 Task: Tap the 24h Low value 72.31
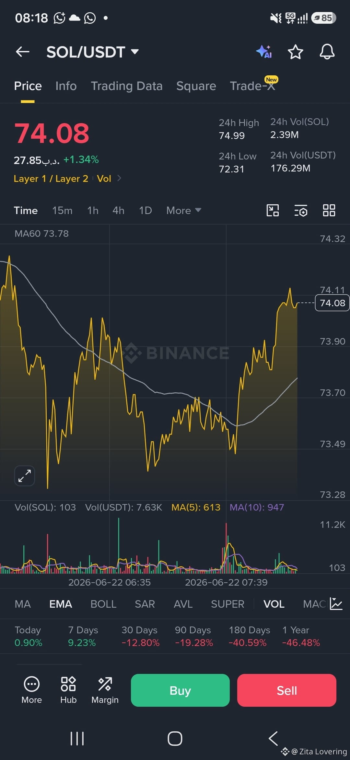coord(231,169)
